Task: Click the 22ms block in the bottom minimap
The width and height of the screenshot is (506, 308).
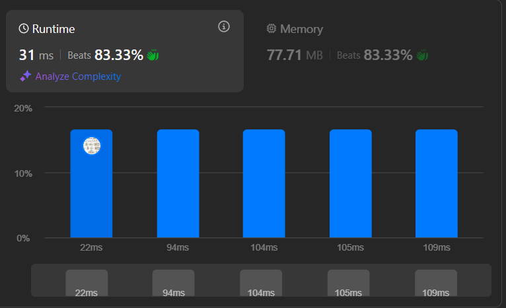Action: [x=87, y=283]
